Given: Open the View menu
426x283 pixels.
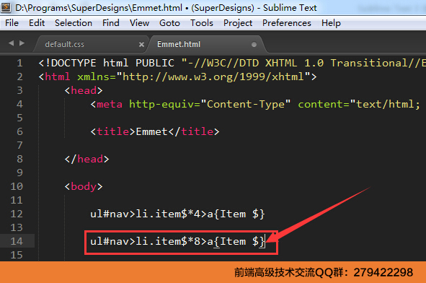Looking at the screenshot, I should 139,23.
